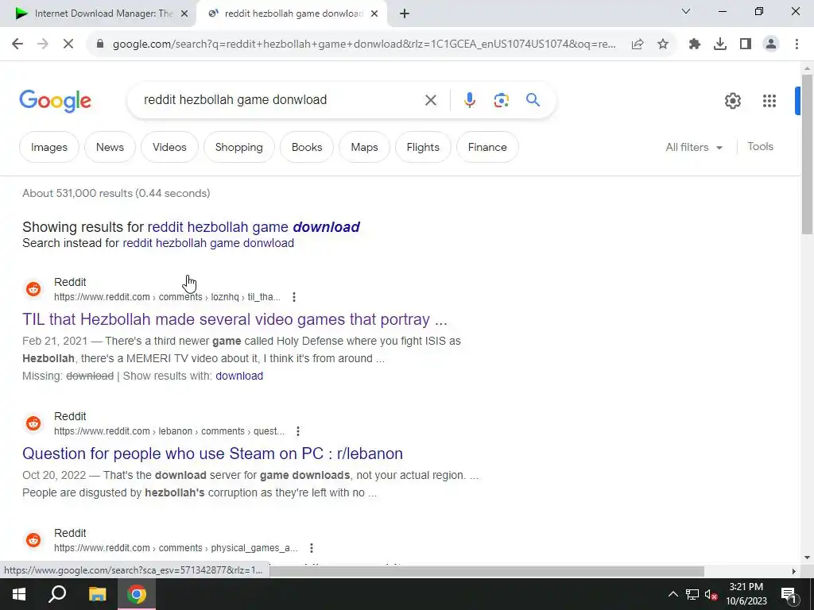Expand the All filters dropdown
Image resolution: width=814 pixels, height=610 pixels.
[694, 147]
